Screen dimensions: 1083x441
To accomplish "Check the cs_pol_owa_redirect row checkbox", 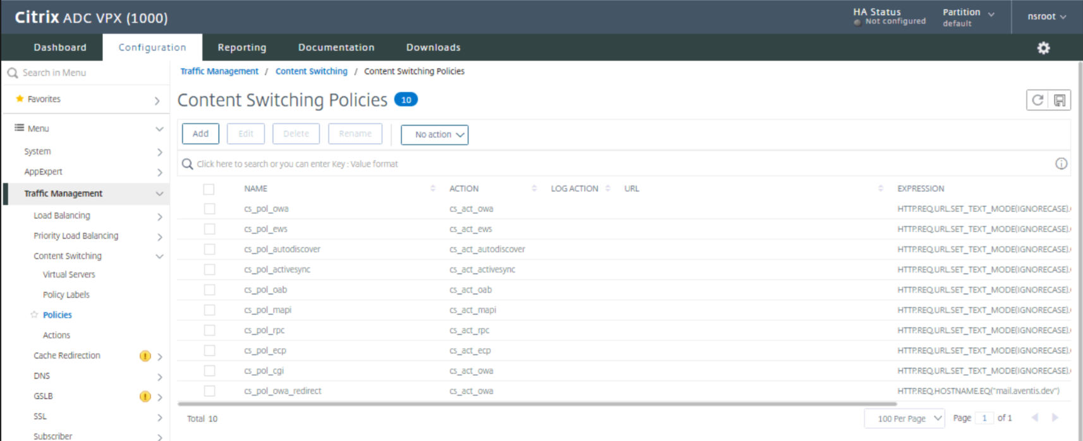I will tap(209, 391).
